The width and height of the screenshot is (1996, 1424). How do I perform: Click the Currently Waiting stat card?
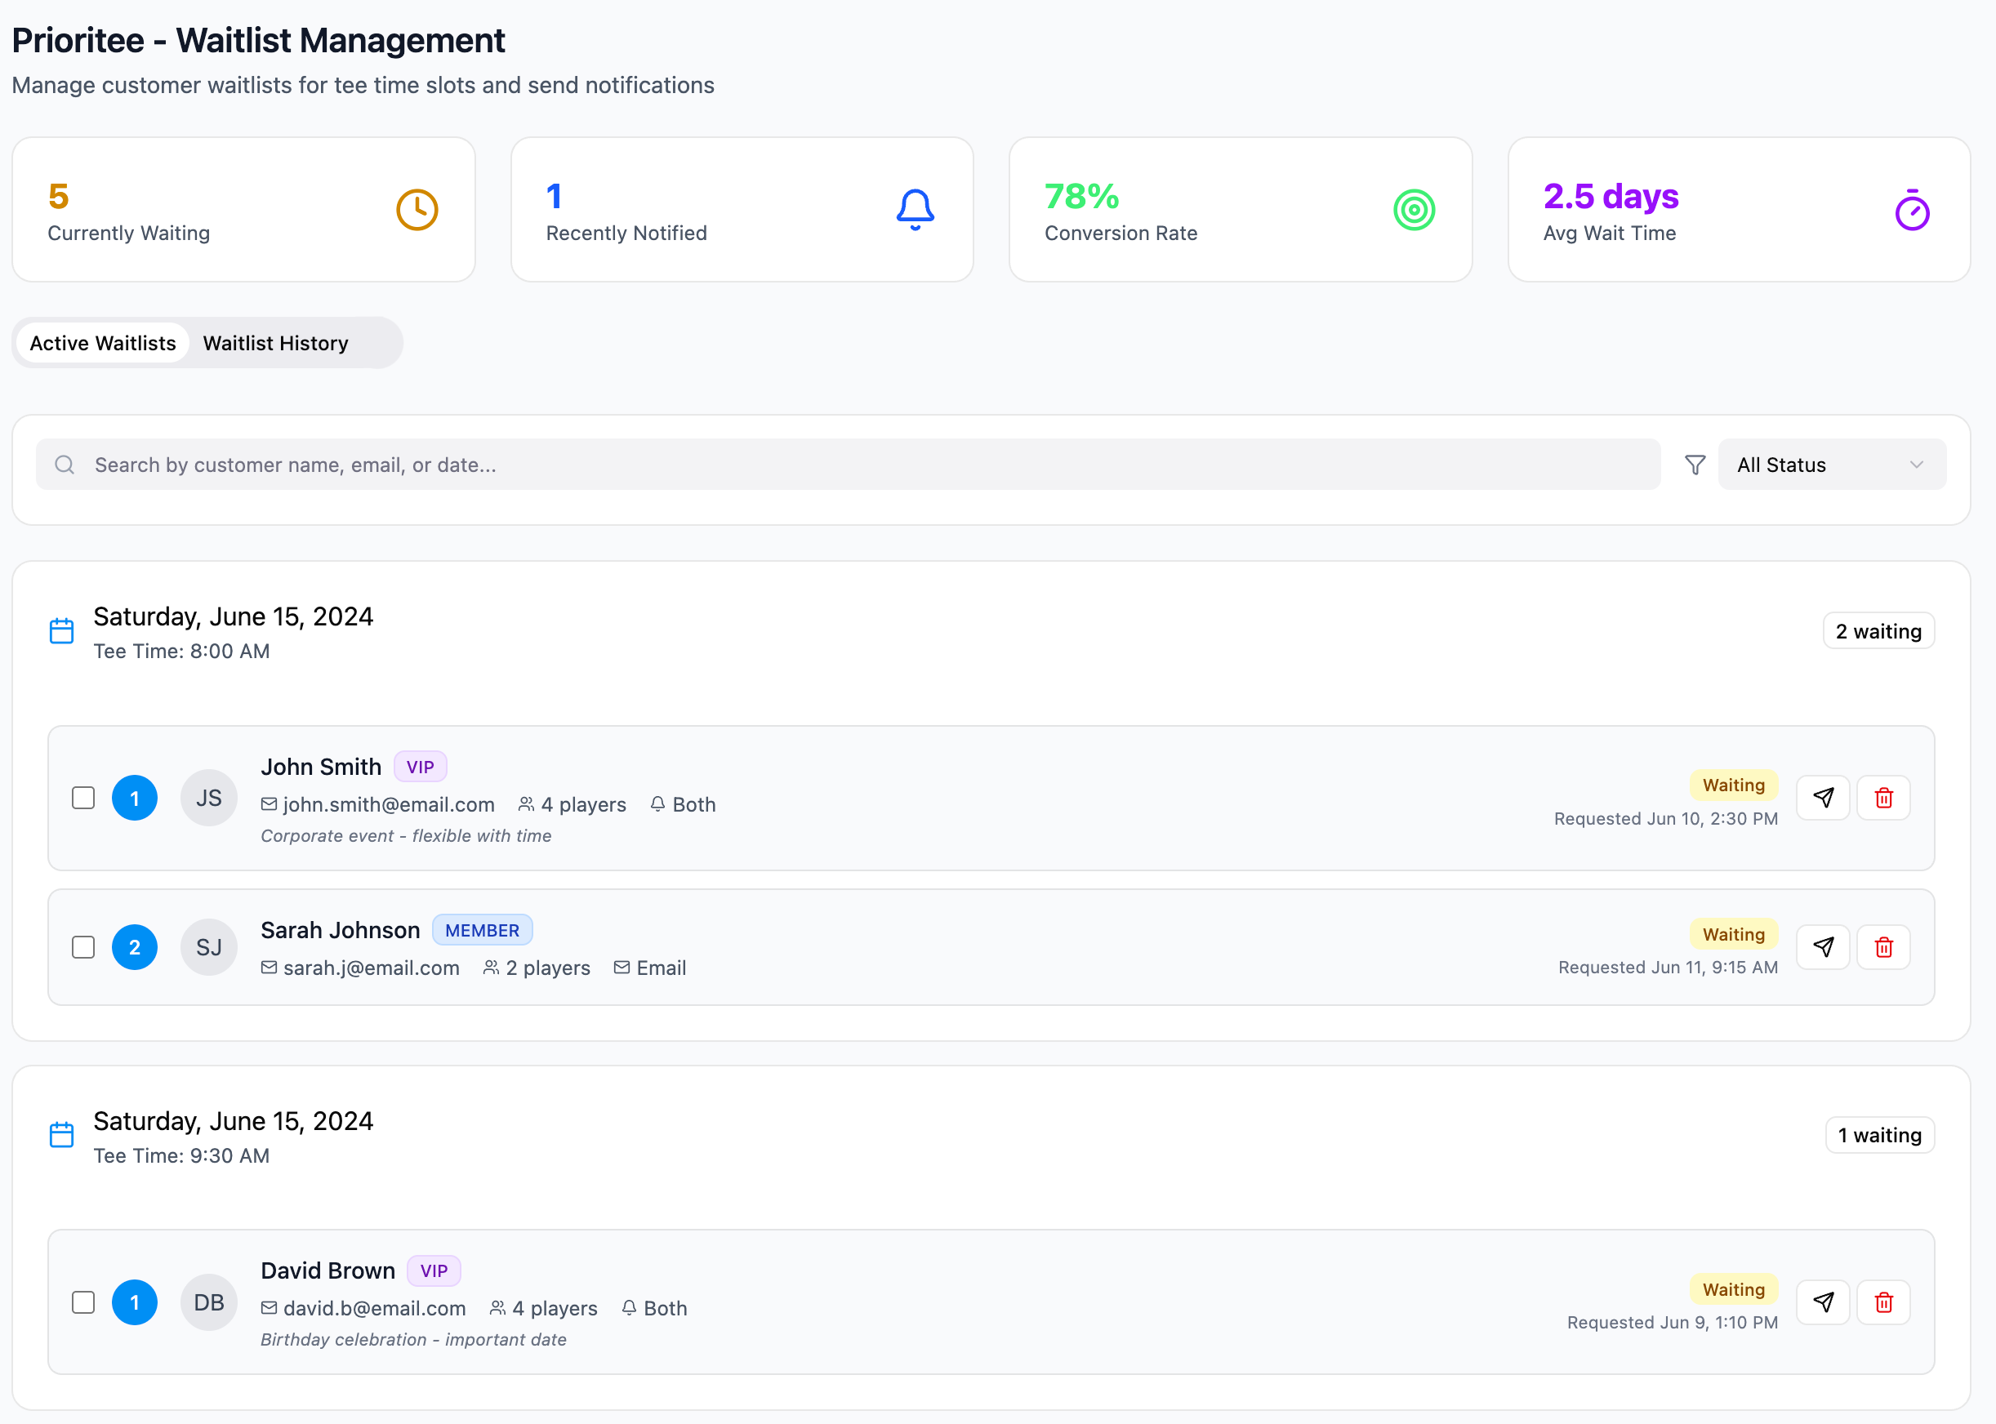point(244,210)
